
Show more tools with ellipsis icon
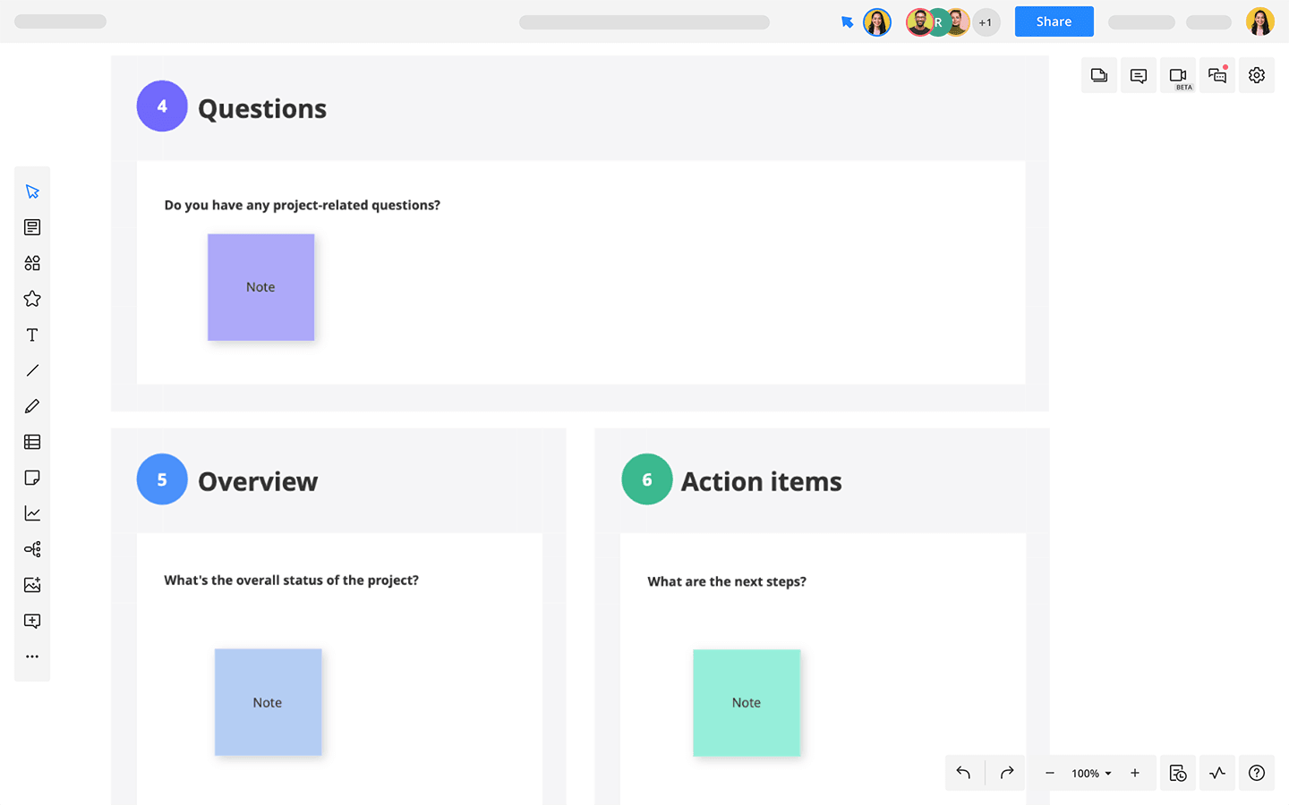(32, 657)
